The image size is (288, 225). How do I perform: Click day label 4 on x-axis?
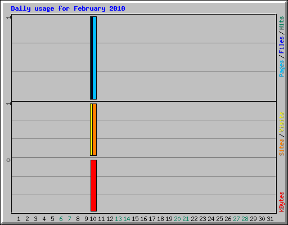(44, 219)
